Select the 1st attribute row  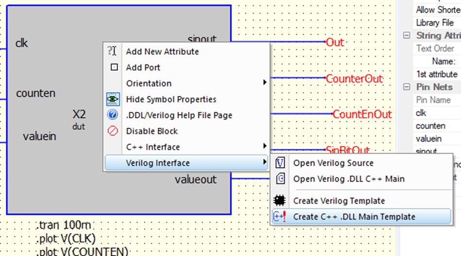tap(437, 74)
